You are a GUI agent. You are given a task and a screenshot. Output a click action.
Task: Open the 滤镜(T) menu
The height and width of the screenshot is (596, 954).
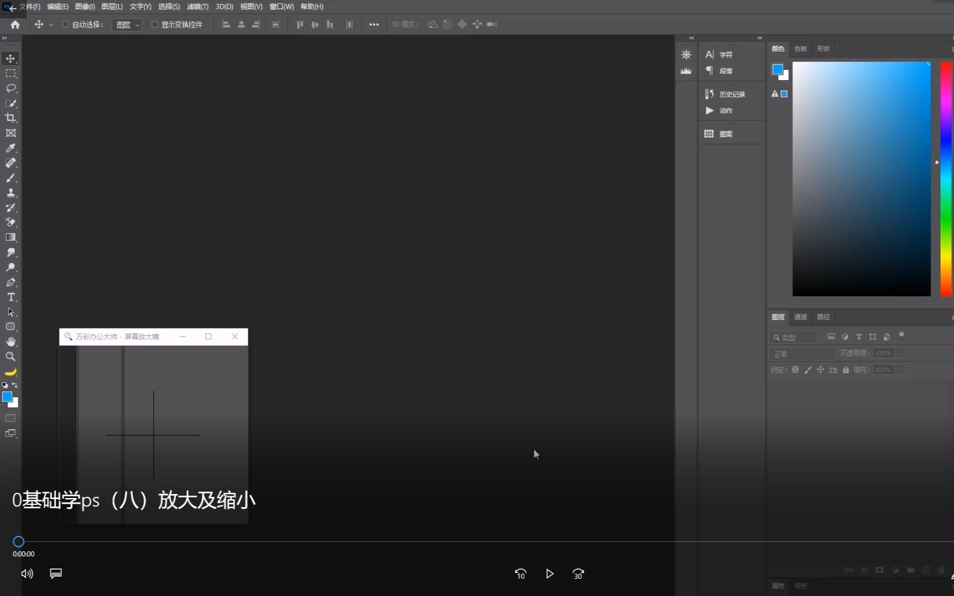click(198, 7)
